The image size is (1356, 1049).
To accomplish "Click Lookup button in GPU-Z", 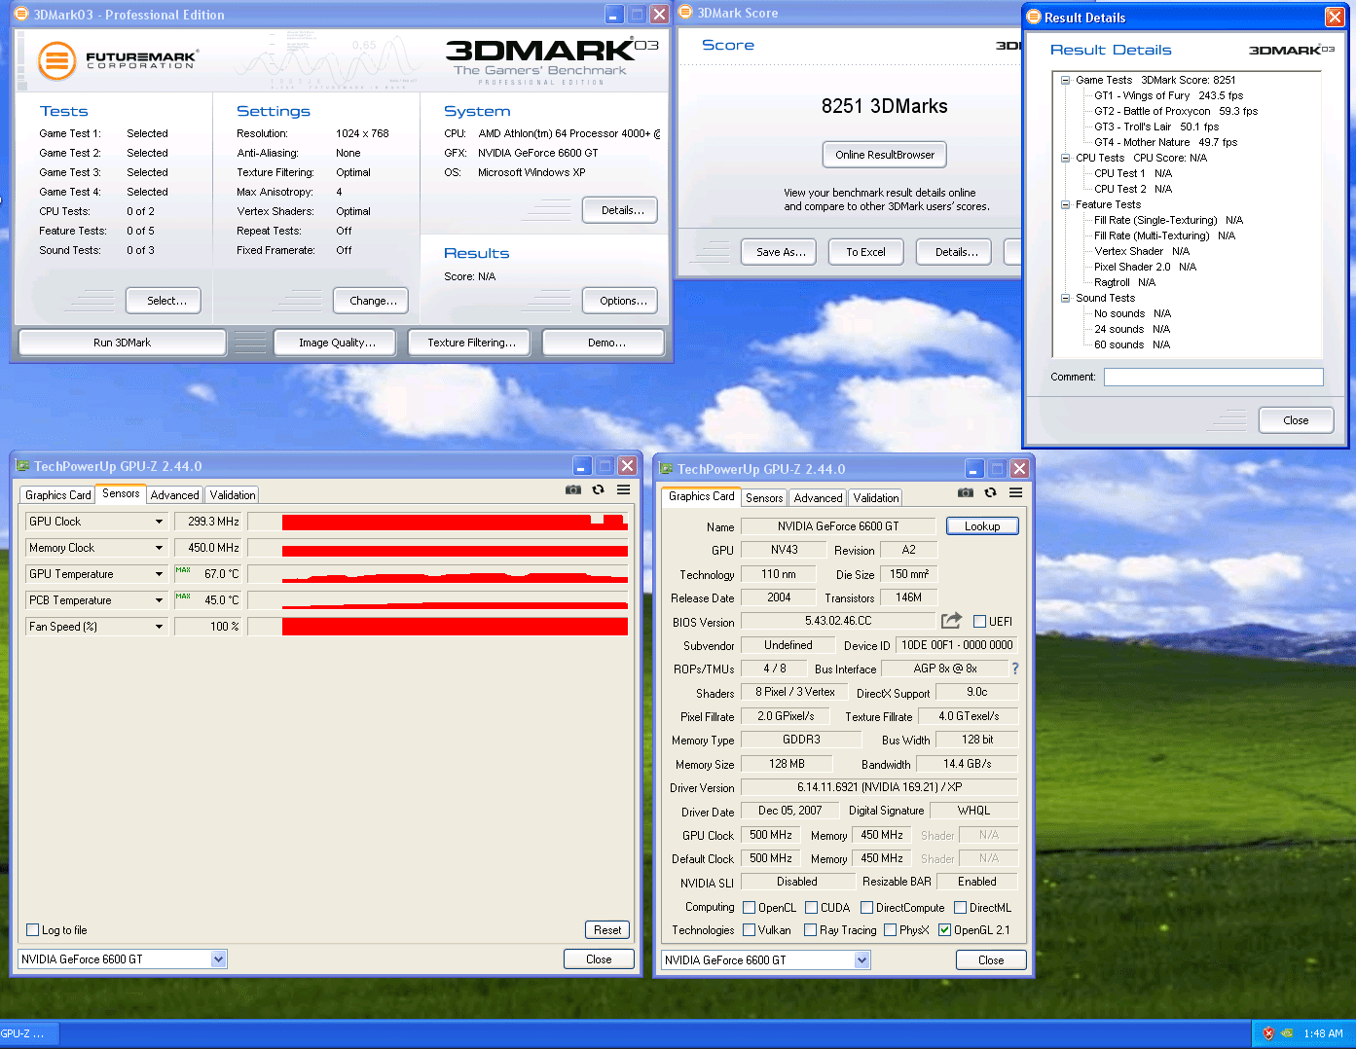I will pyautogui.click(x=982, y=526).
